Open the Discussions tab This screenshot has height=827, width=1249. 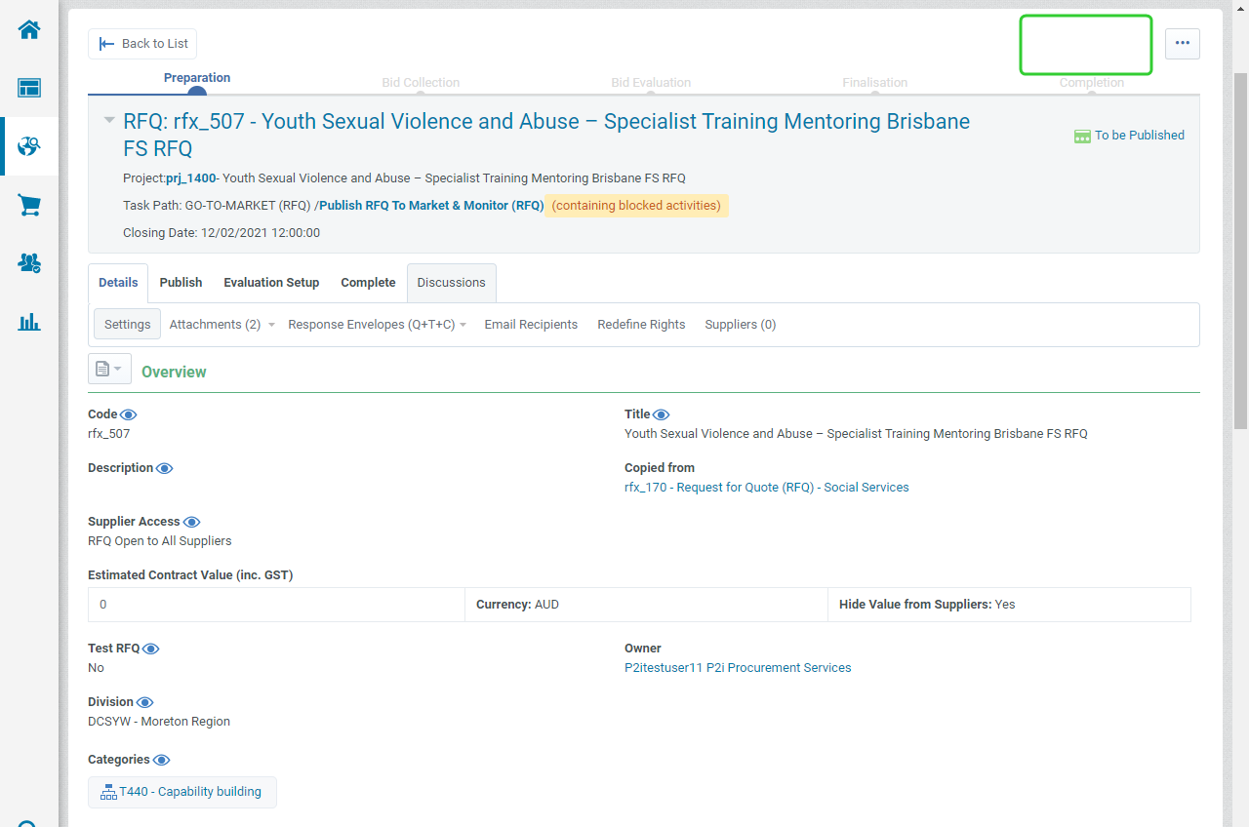click(x=451, y=283)
